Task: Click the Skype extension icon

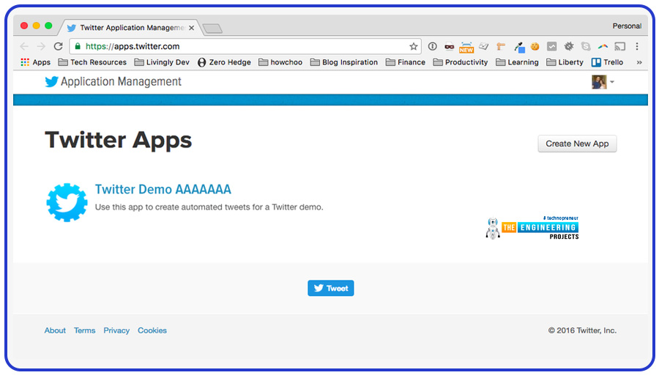Action: pos(586,46)
